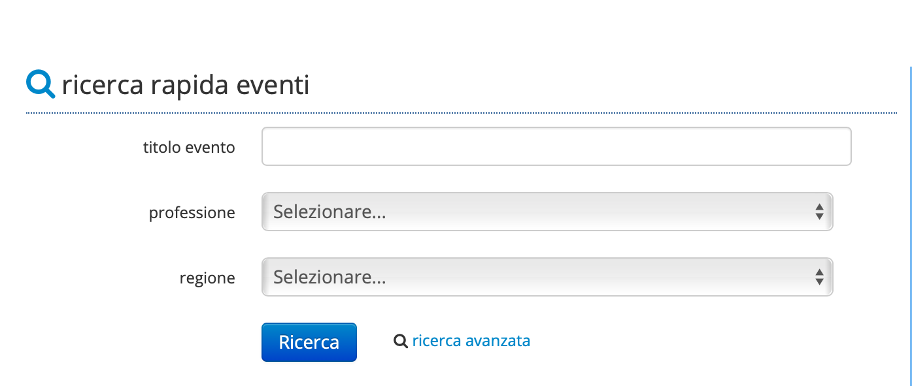The height and width of the screenshot is (386, 912).
Task: Click the professione up-down arrows icon
Action: coord(819,212)
